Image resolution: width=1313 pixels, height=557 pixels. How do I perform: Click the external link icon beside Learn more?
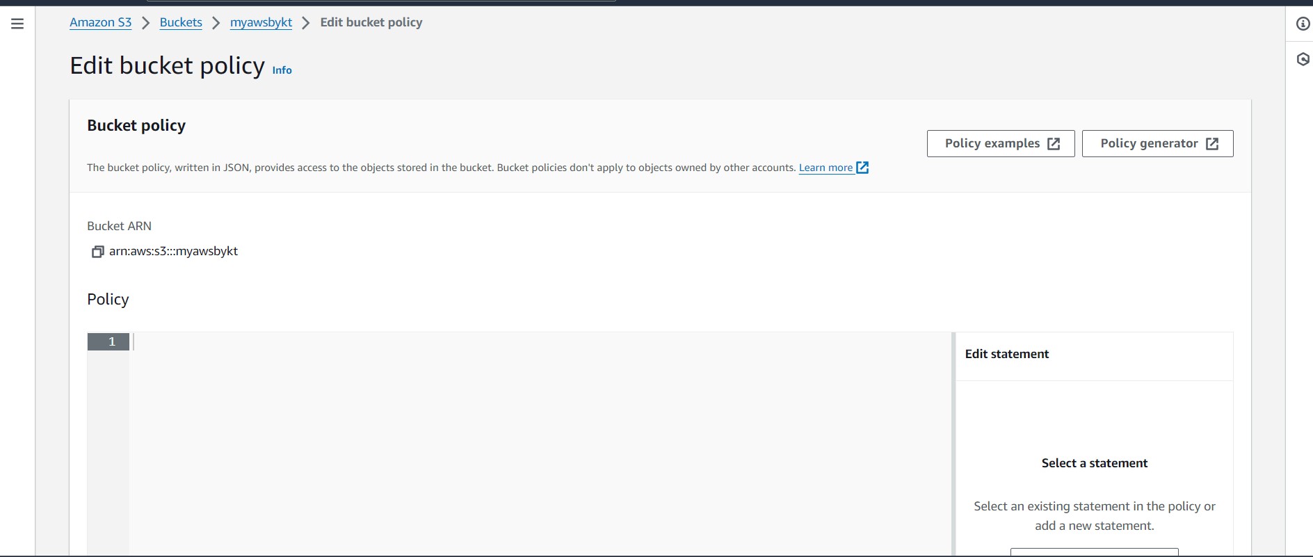tap(862, 168)
